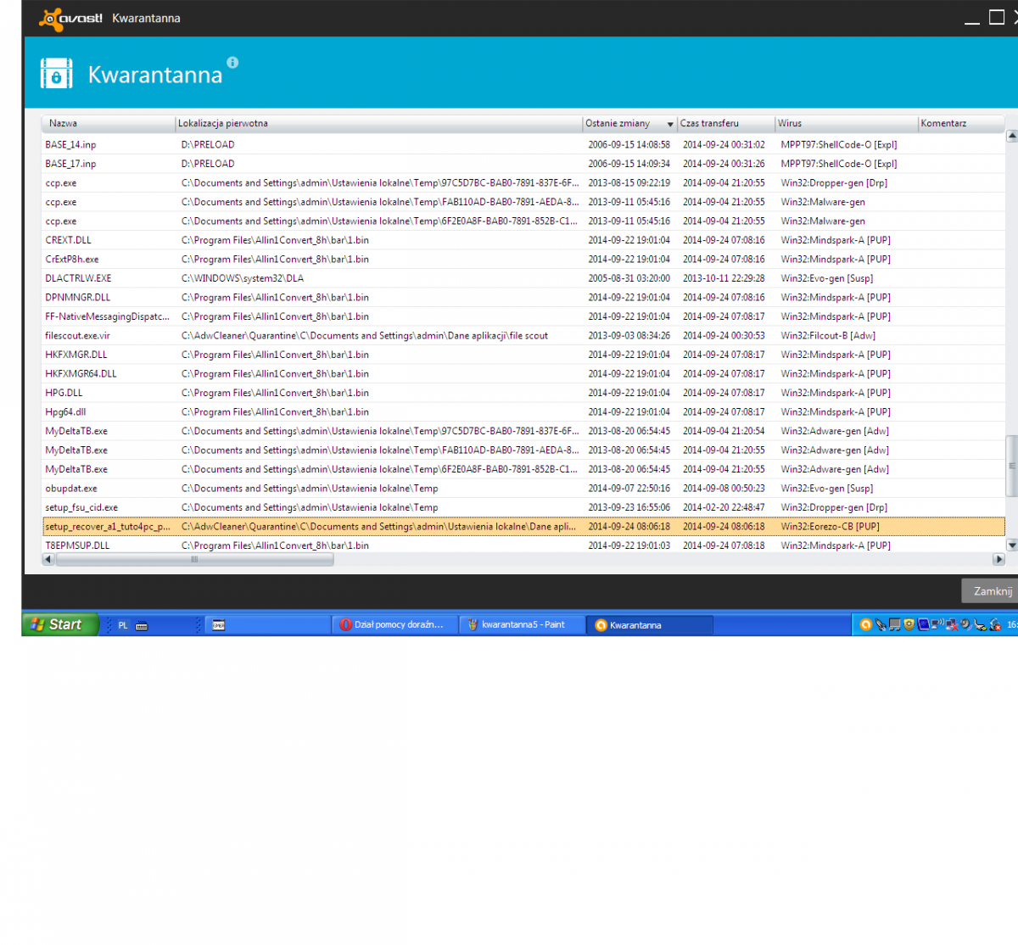This screenshot has height=945, width=1018.
Task: Select the DPNMNGR.DLL row
Action: coord(523,298)
